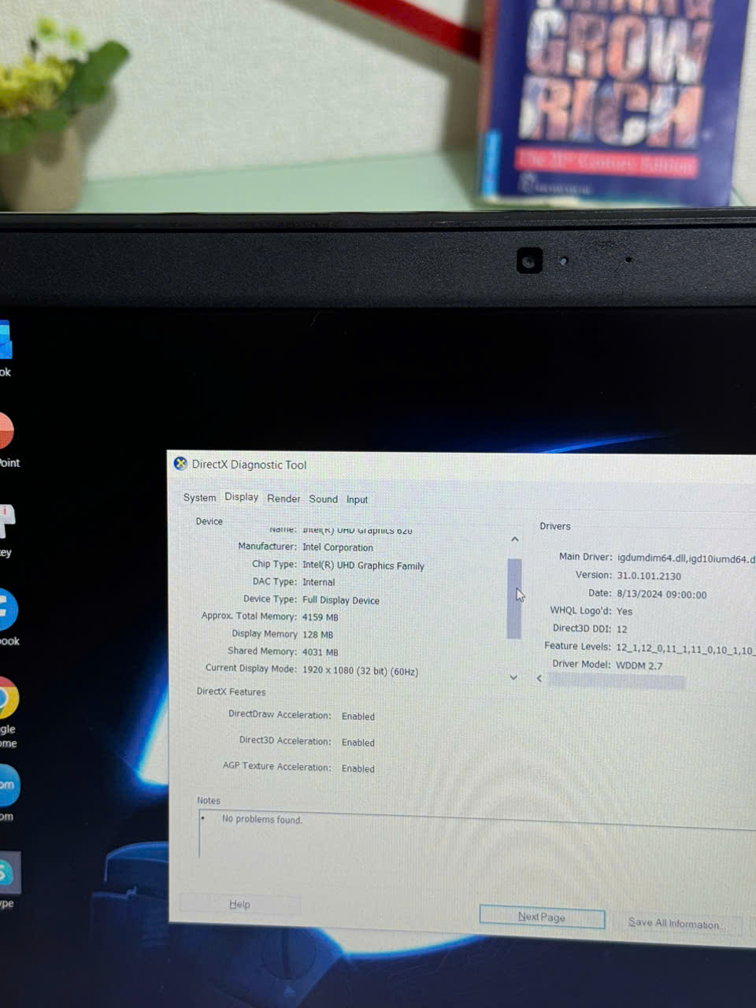Click the Drivers panel left scroll arrow
The width and height of the screenshot is (756, 1008).
pos(539,678)
